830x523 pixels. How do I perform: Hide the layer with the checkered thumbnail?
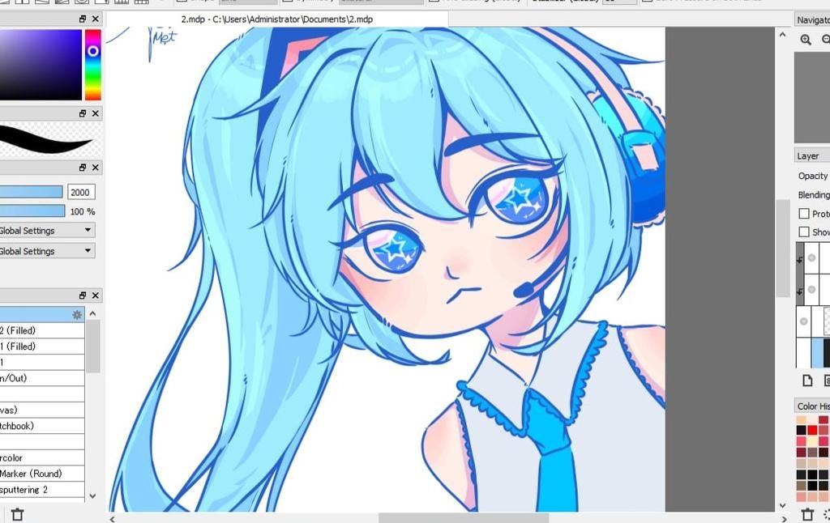(804, 321)
